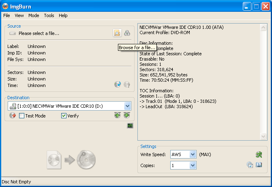This screenshot has height=187, width=272.
Task: Open the Mode menu
Action: coord(34,15)
